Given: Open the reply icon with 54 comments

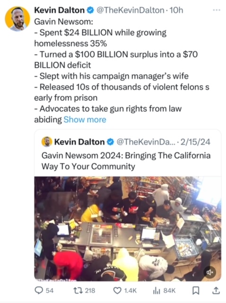Looking at the screenshot, I should pyautogui.click(x=39, y=290).
